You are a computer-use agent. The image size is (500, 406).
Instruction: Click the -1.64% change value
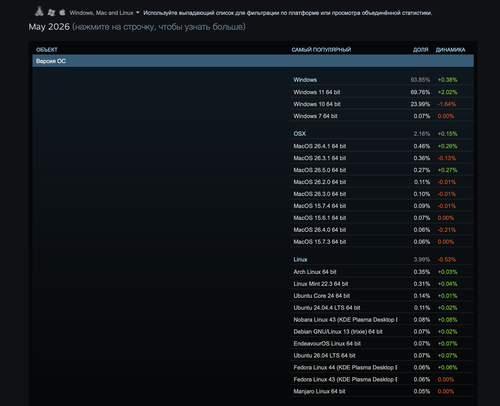447,104
